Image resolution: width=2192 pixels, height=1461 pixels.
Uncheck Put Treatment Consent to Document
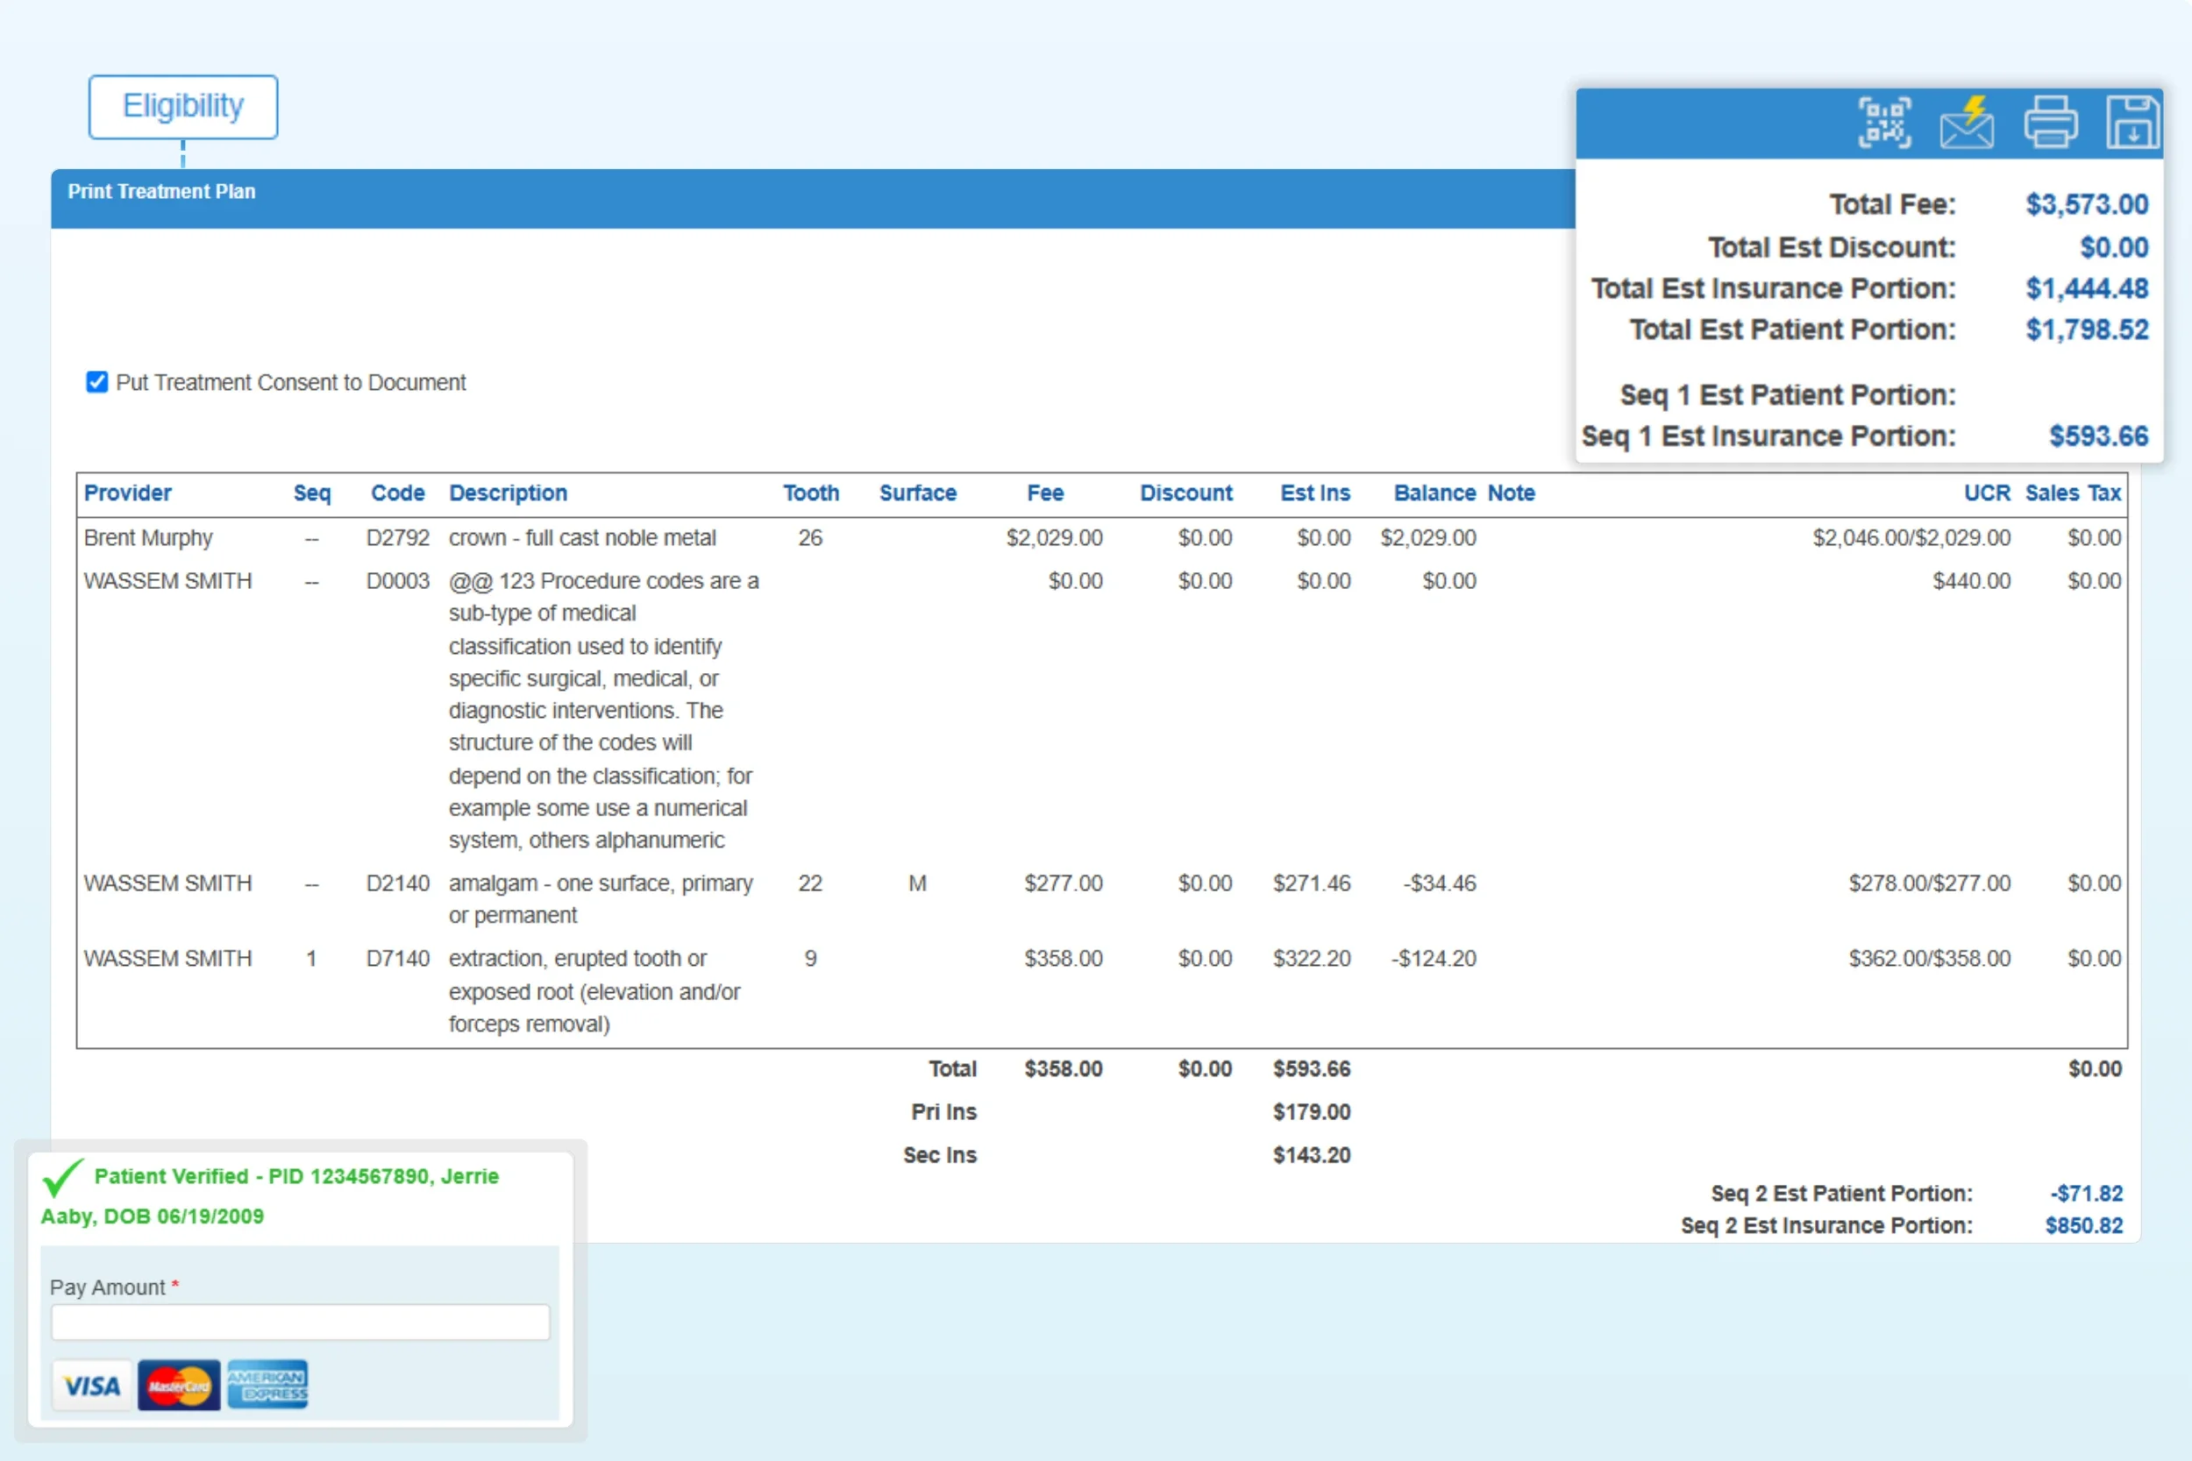pyautogui.click(x=97, y=382)
